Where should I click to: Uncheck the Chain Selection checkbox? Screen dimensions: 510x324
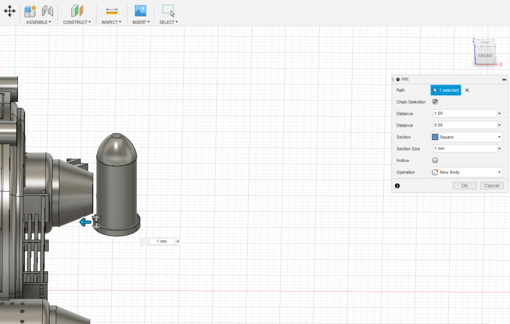click(x=435, y=102)
